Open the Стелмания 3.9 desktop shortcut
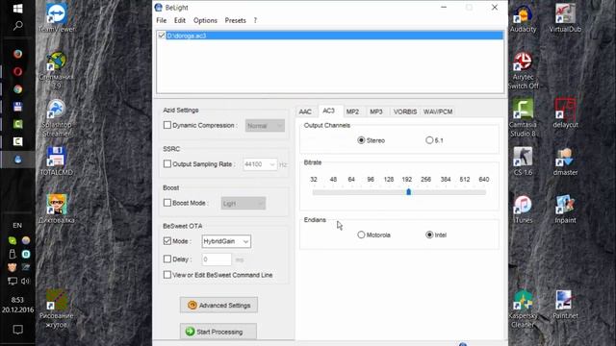616x346 pixels. click(57, 70)
